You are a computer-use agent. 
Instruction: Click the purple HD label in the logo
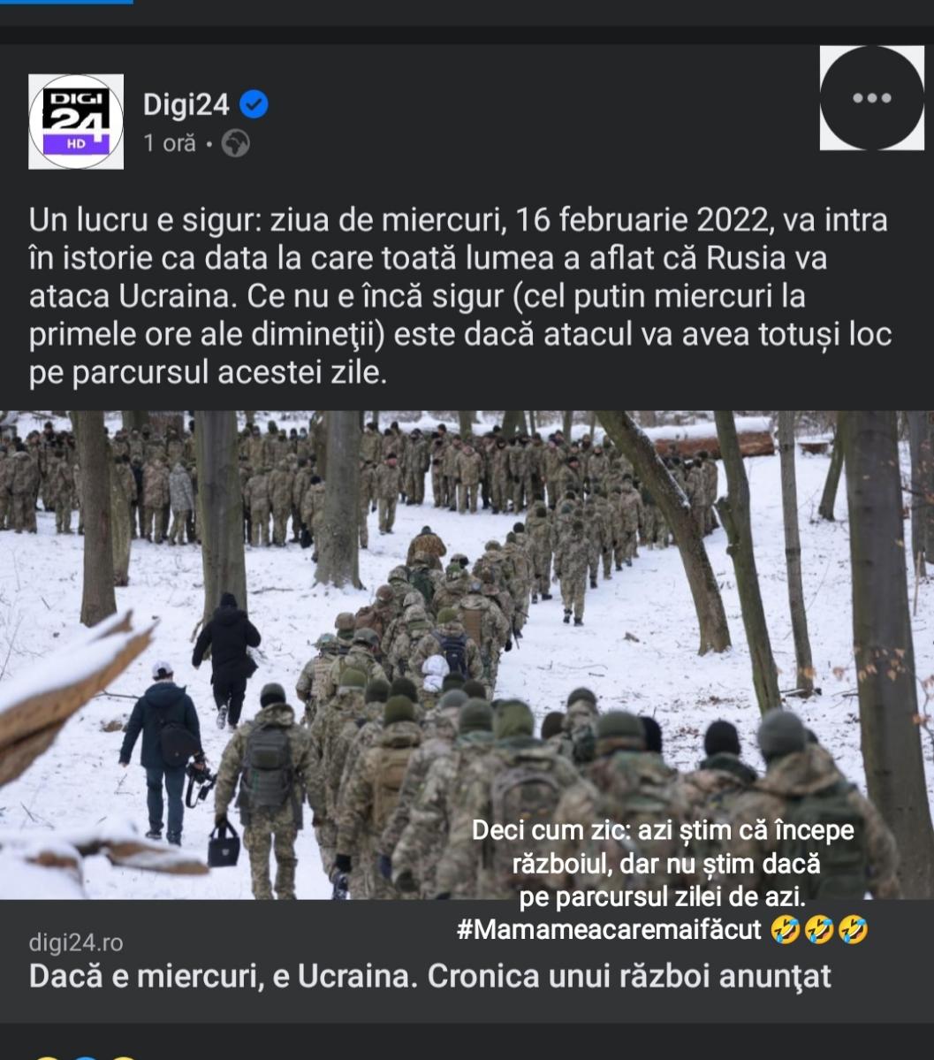pos(76,143)
